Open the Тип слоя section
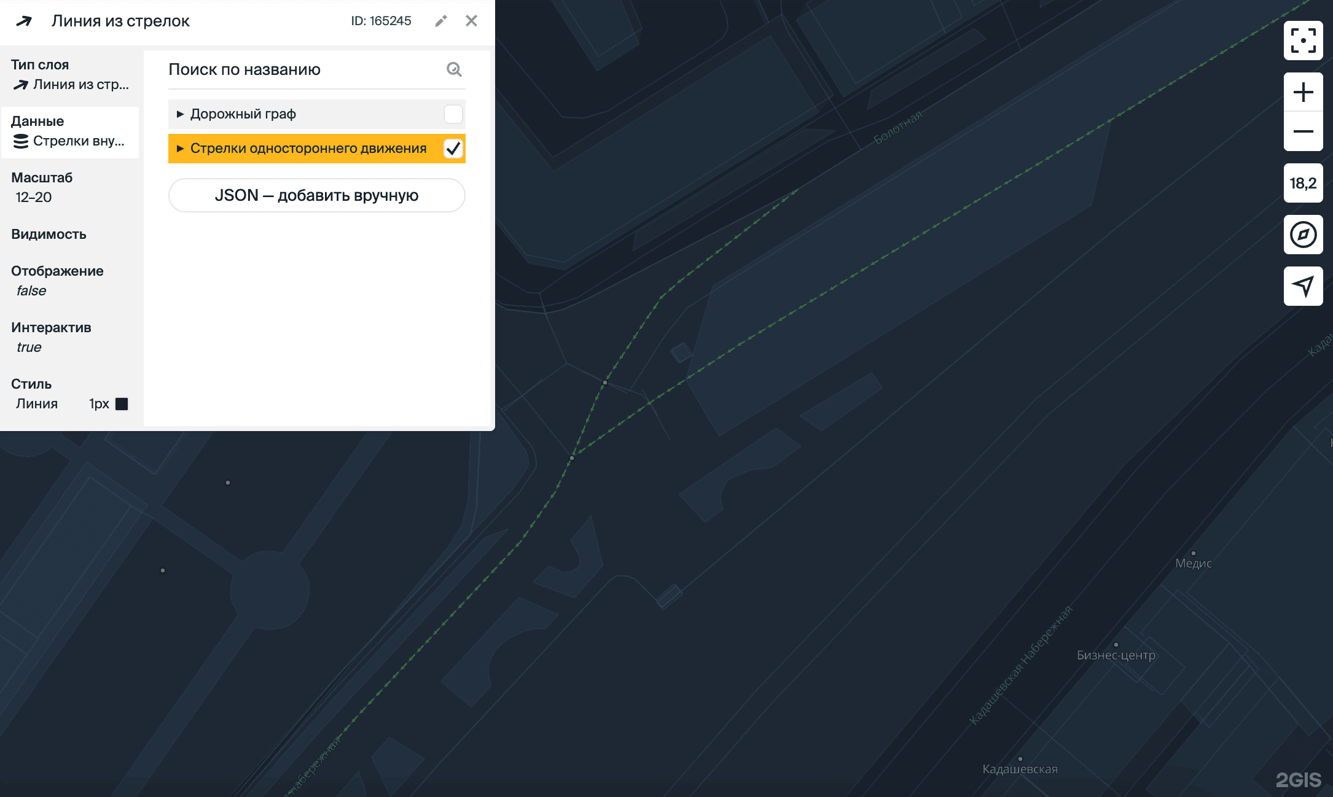The height and width of the screenshot is (797, 1333). (x=70, y=75)
